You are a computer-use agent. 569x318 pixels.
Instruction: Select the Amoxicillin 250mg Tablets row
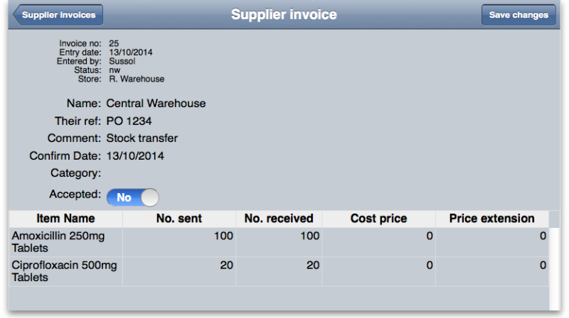pyautogui.click(x=64, y=242)
